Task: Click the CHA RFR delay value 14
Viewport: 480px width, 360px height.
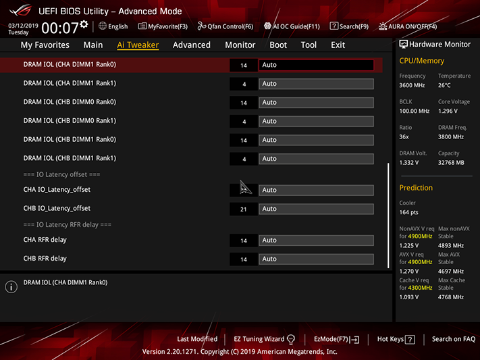Action: (x=243, y=240)
